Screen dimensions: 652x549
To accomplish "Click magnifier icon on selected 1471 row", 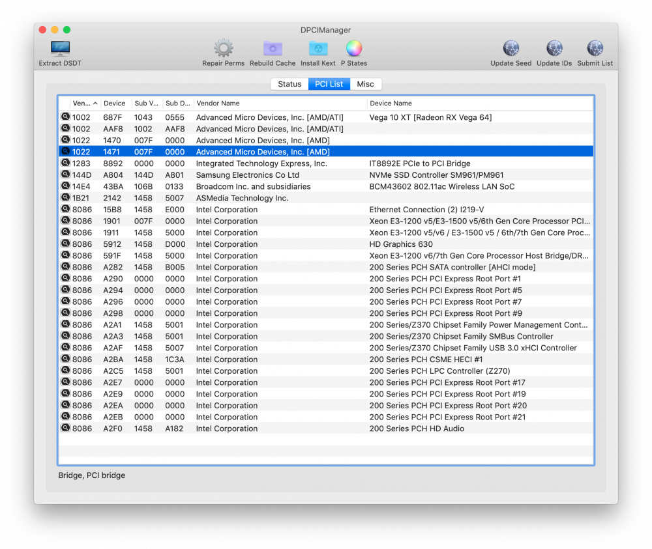I will [65, 152].
